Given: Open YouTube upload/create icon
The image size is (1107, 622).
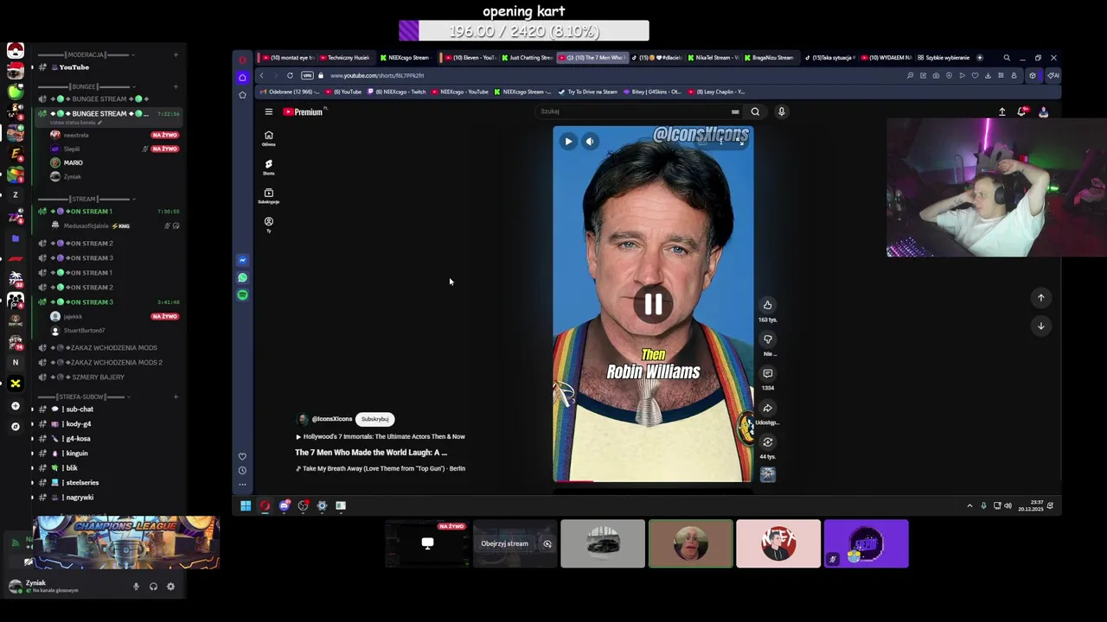Looking at the screenshot, I should [1001, 112].
